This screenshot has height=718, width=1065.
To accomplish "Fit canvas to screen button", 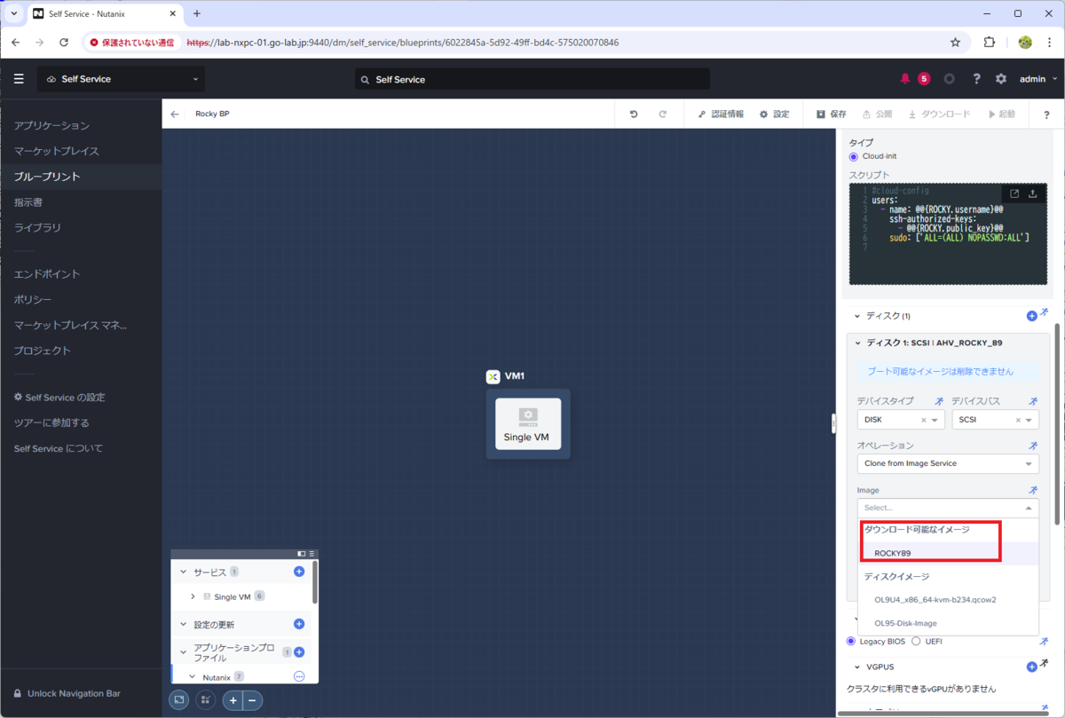I will click(x=179, y=700).
